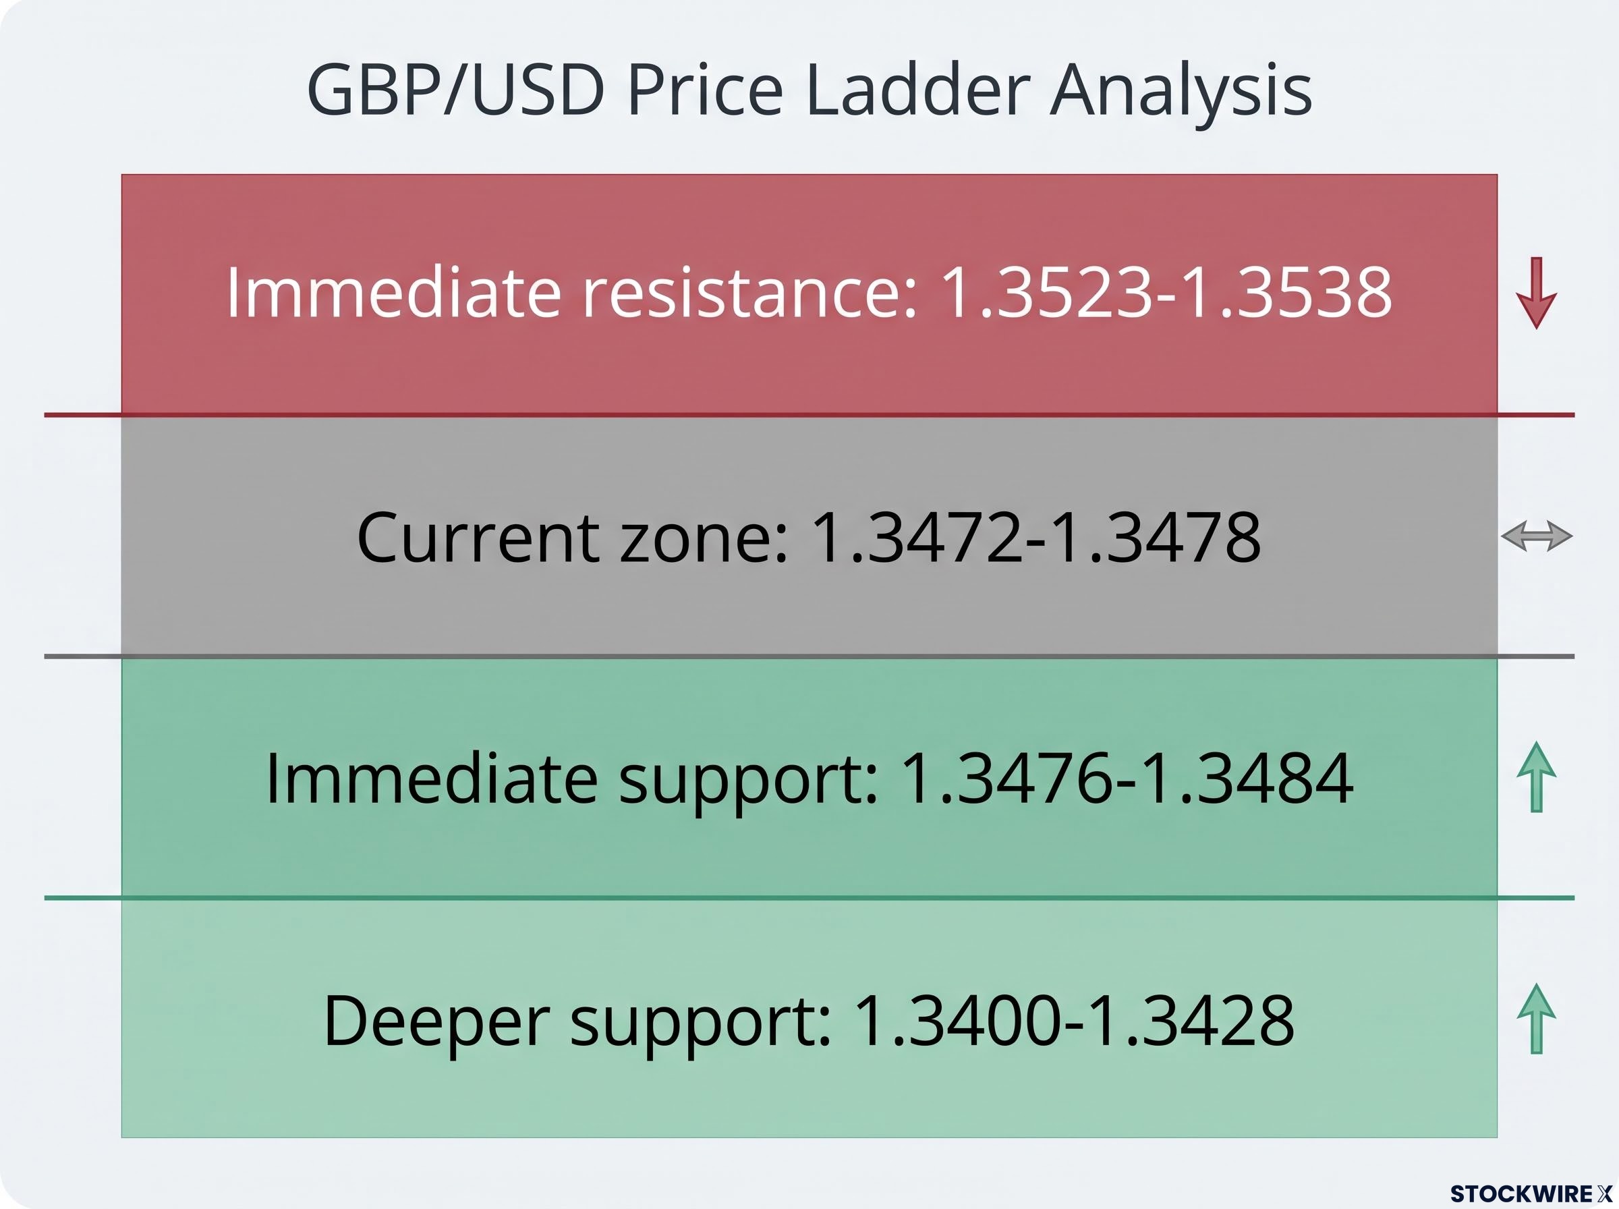Click the gray double-headed arrow icon
This screenshot has width=1619, height=1209.
point(1536,536)
